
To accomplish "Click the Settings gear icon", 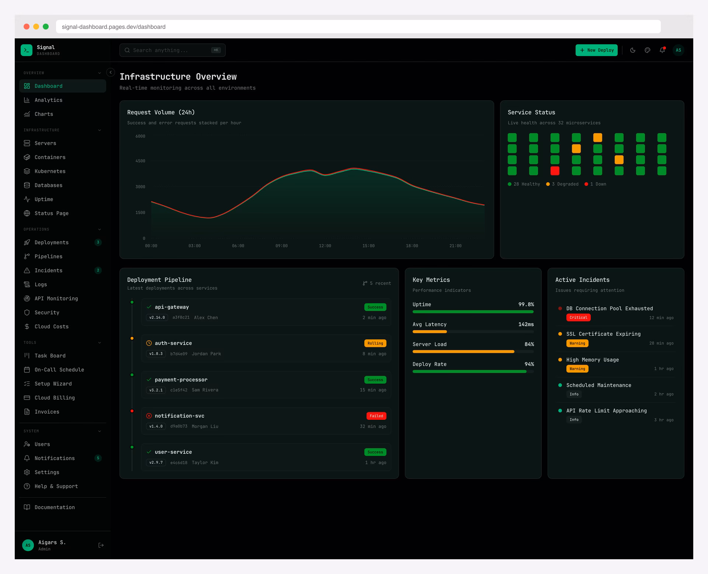I will pos(27,472).
